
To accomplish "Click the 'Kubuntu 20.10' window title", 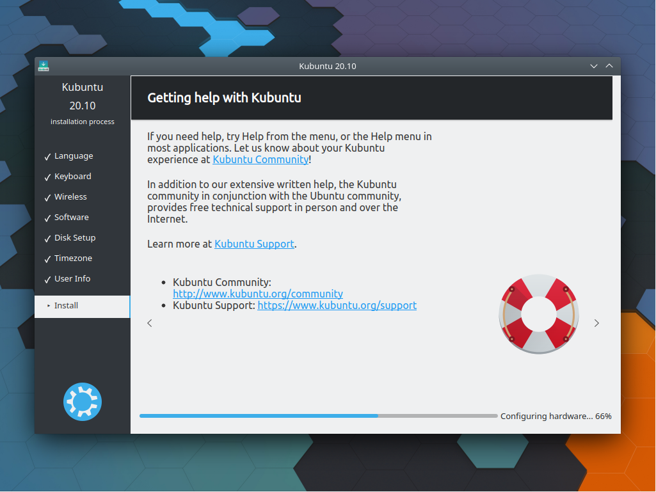I will [x=328, y=66].
